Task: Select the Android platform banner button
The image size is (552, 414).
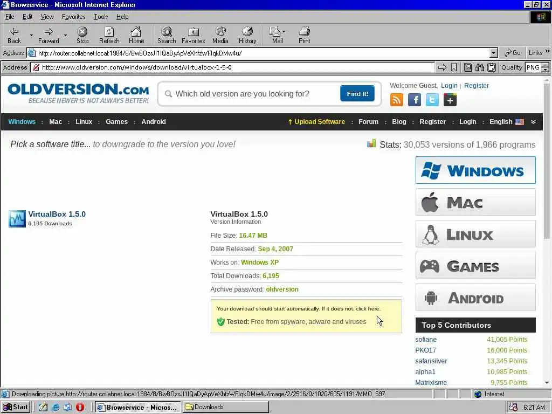Action: click(475, 298)
